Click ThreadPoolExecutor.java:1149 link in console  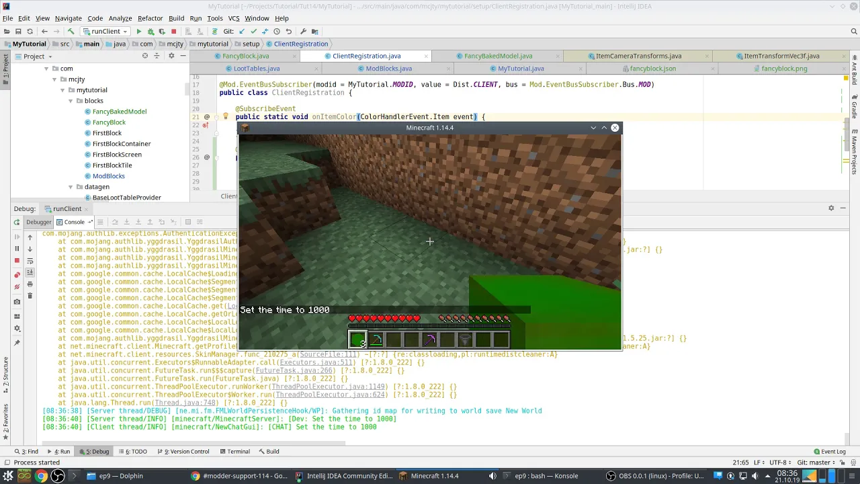point(329,387)
